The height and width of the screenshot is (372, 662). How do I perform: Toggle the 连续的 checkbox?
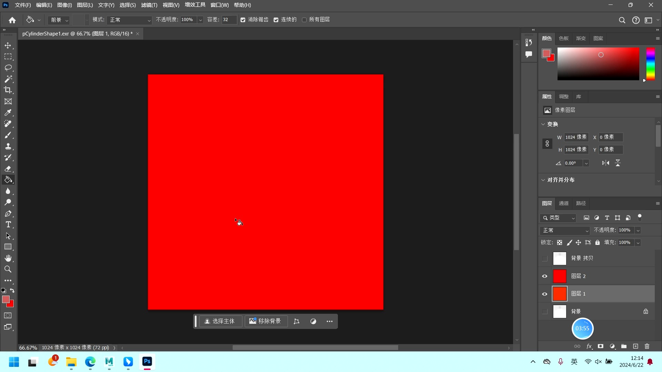[276, 20]
